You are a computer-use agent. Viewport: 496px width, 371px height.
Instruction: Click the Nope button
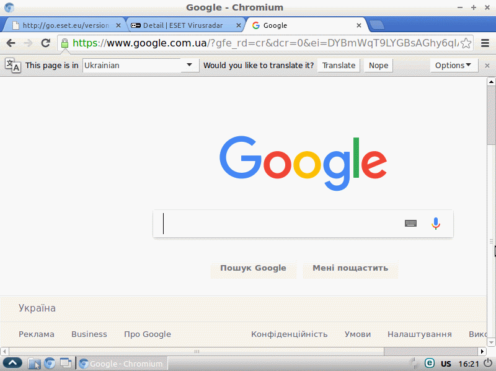click(378, 66)
